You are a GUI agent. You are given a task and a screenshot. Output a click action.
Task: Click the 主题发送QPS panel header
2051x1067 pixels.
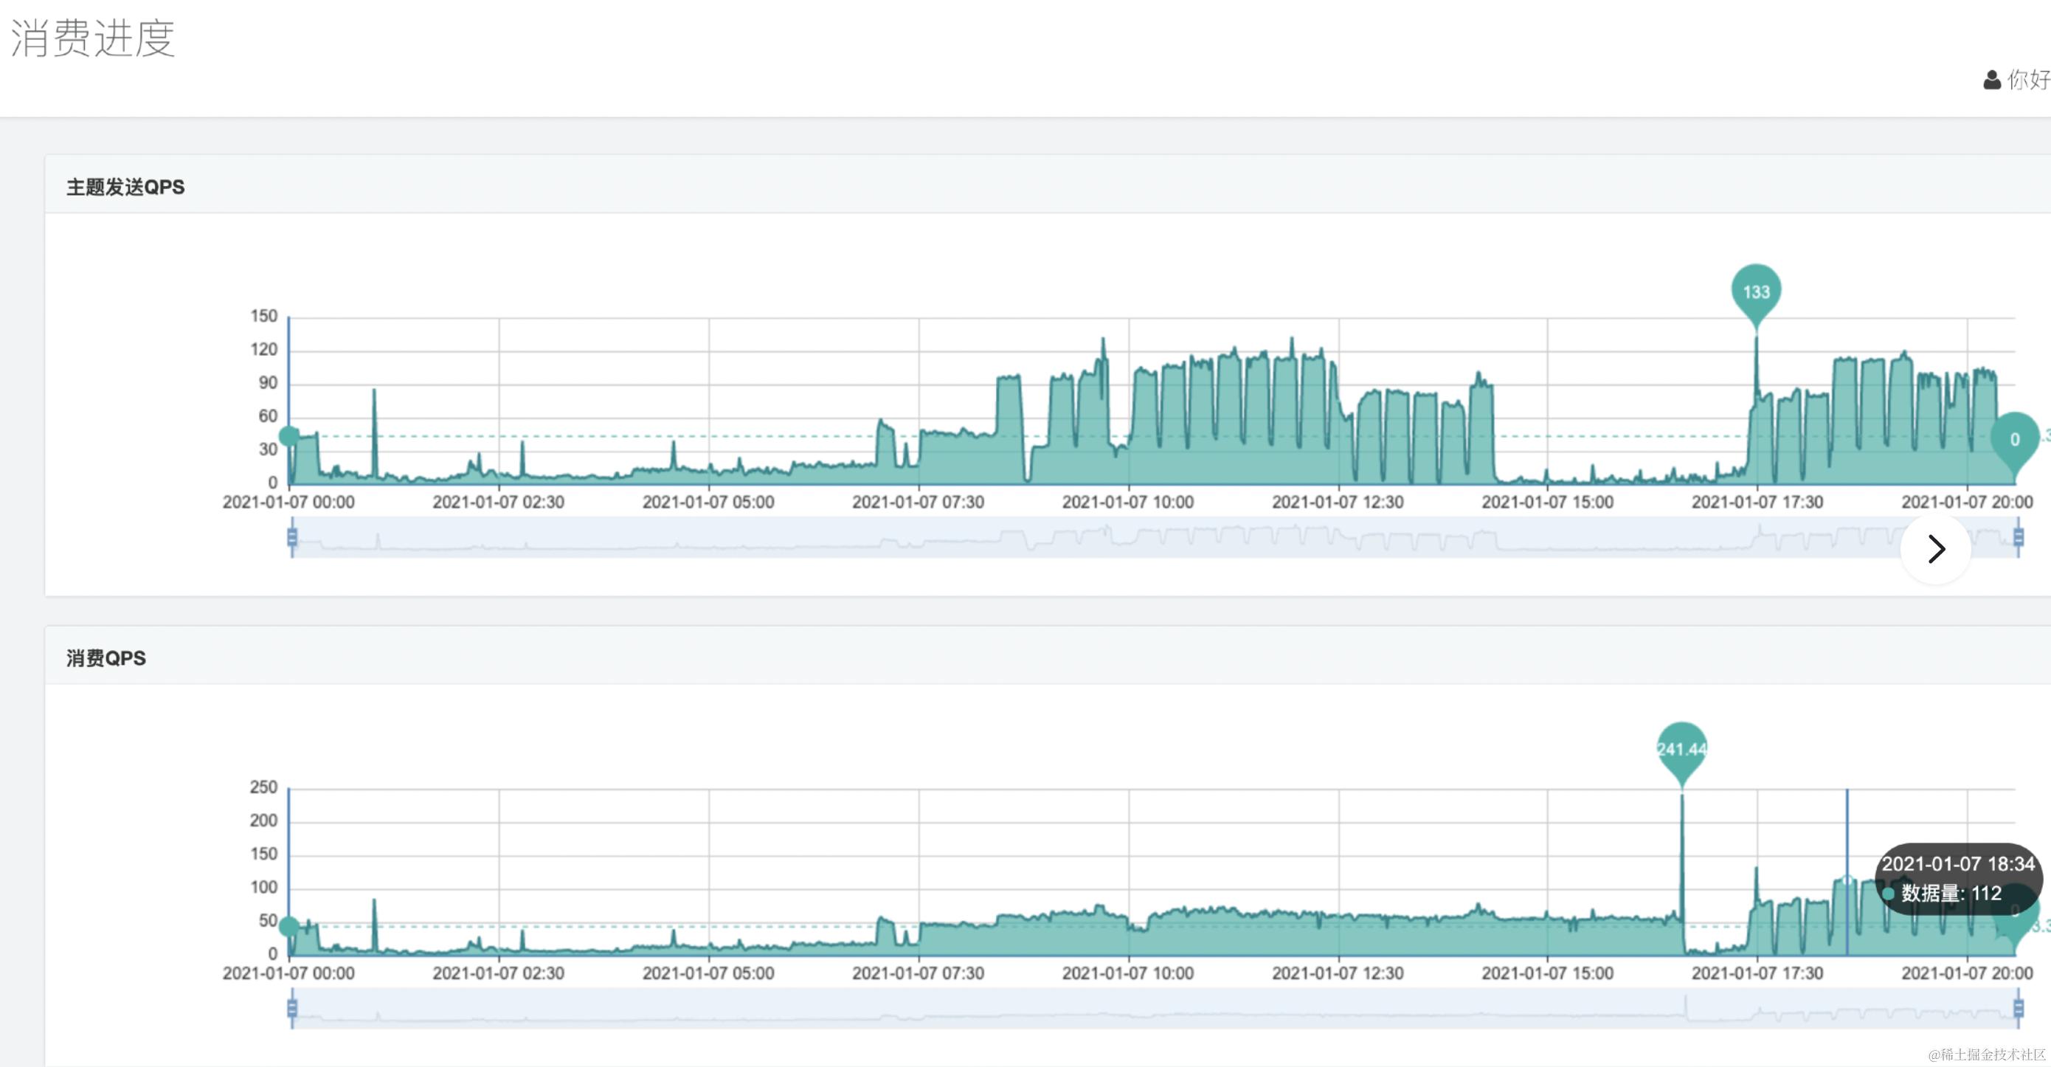point(125,187)
